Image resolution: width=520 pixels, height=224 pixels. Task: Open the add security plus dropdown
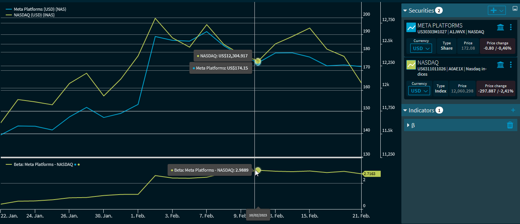[x=497, y=10]
